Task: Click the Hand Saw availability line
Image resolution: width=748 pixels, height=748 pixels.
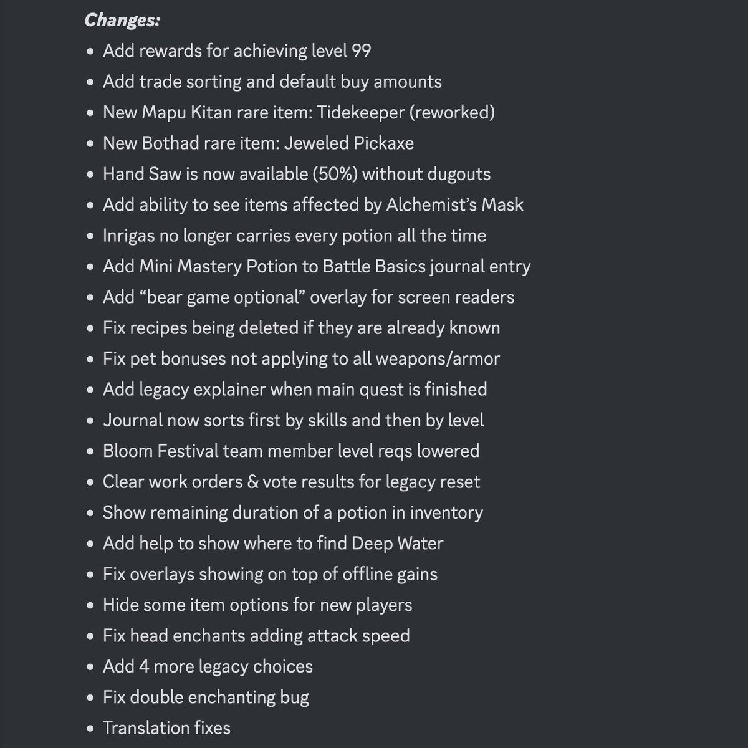Action: pyautogui.click(x=297, y=174)
